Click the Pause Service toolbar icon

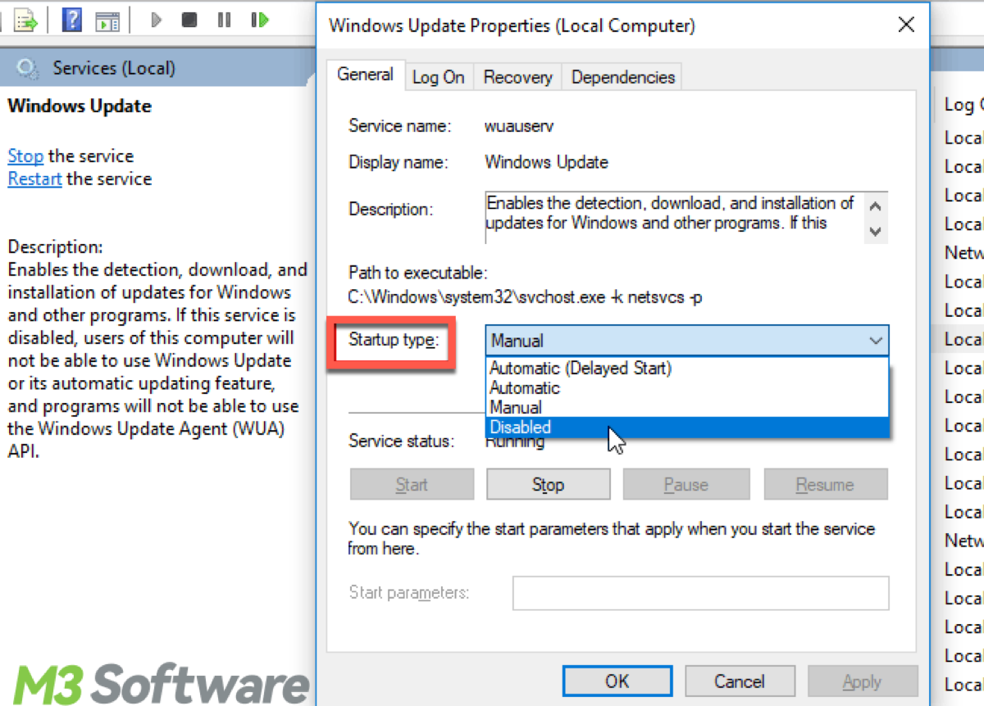tap(224, 20)
